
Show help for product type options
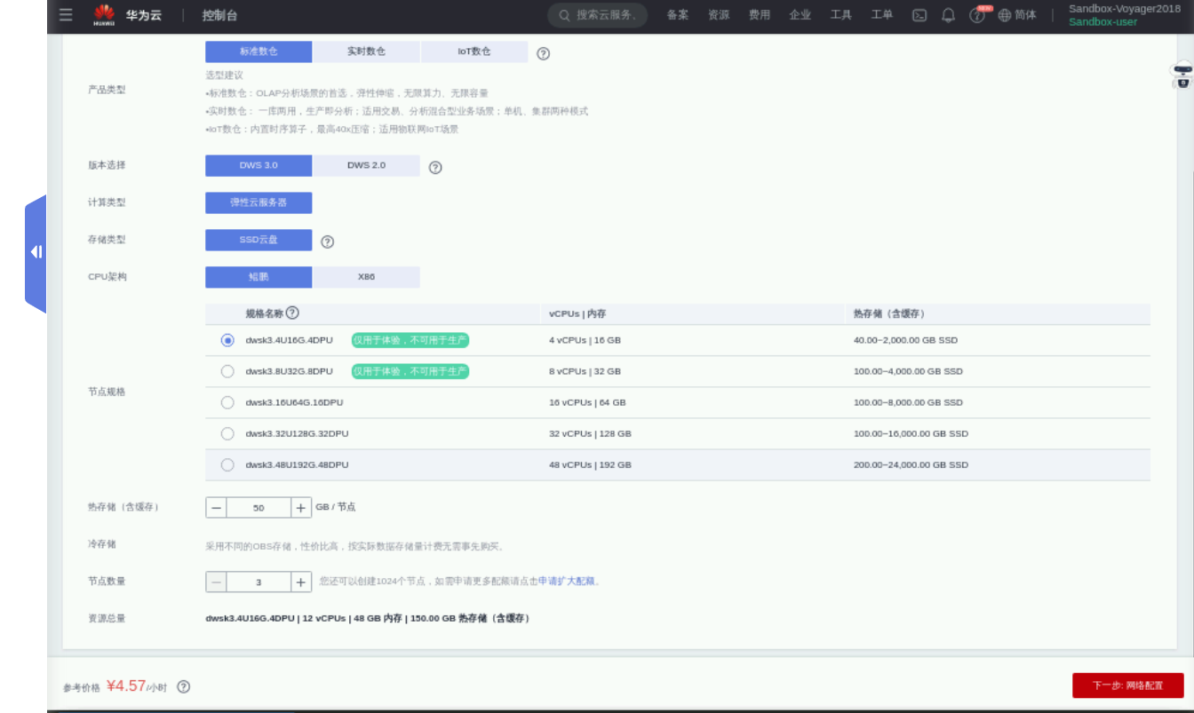pyautogui.click(x=544, y=53)
